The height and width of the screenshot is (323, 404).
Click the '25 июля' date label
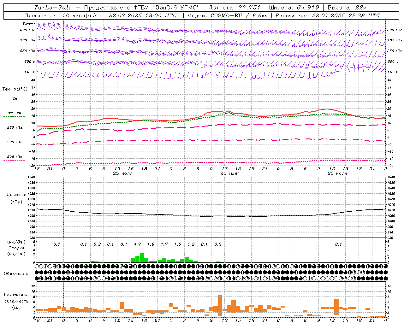(x=337, y=173)
